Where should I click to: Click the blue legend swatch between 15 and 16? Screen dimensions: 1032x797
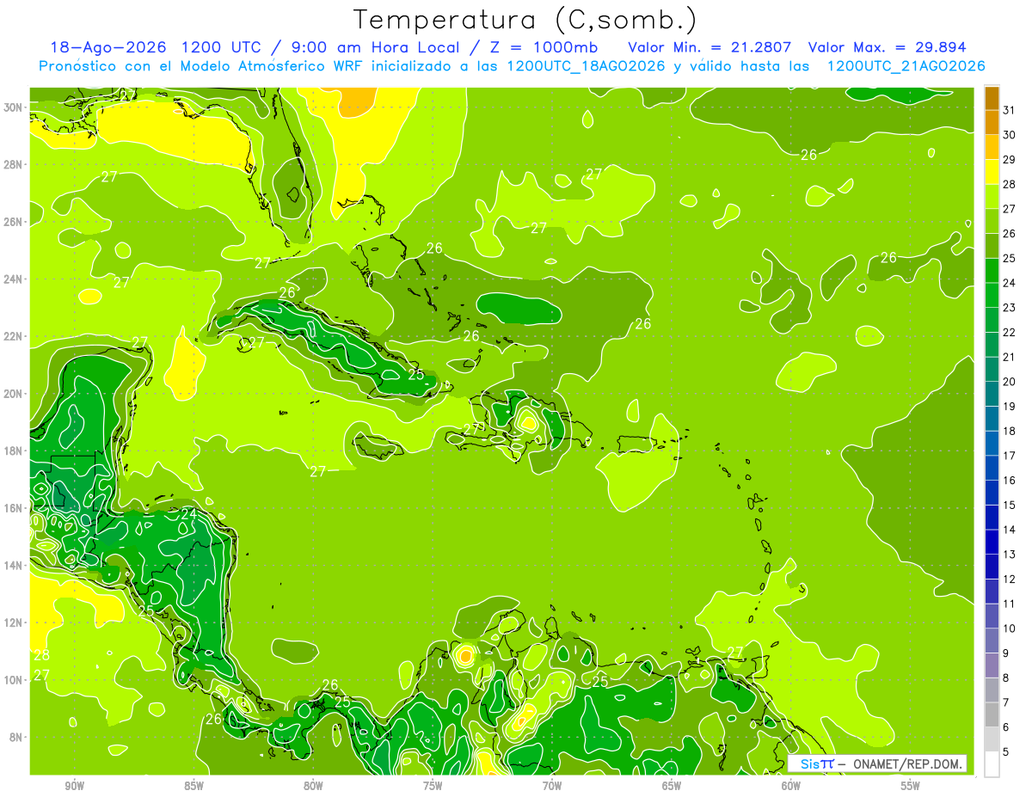[992, 493]
